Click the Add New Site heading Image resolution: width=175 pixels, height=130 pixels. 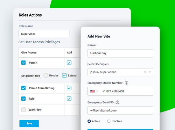[x=99, y=36]
